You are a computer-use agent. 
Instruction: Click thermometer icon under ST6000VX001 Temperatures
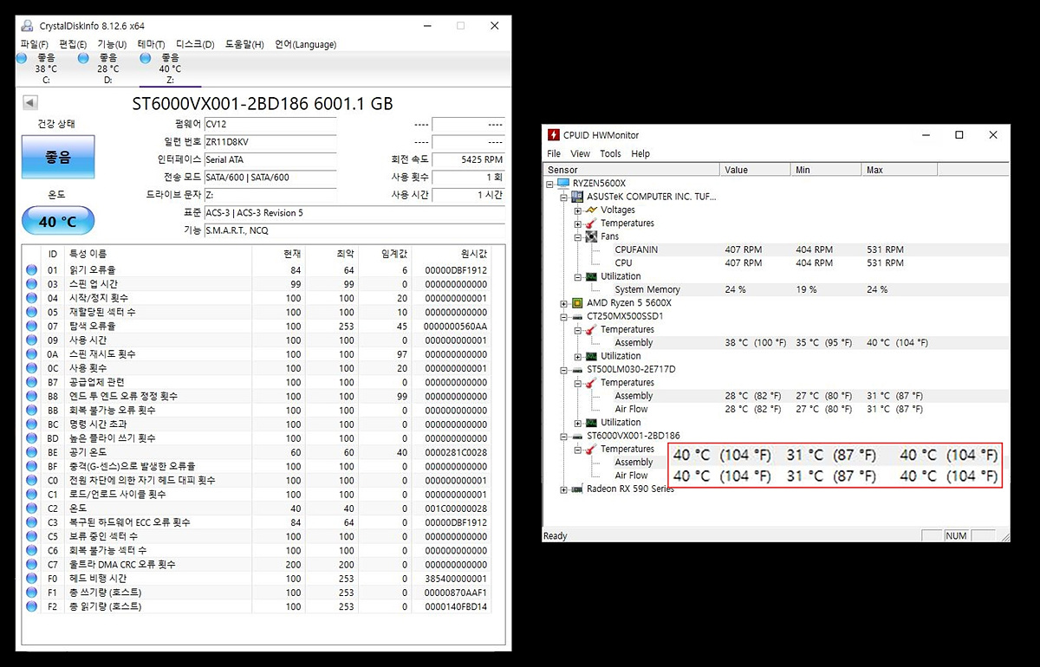[591, 450]
